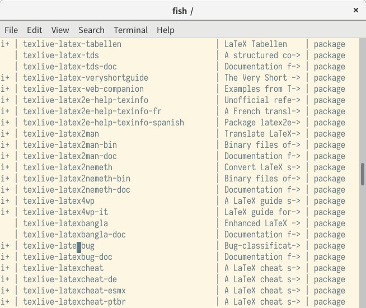Screen dimensions: 366x308
Task: Open the File menu
Action: tap(11, 30)
